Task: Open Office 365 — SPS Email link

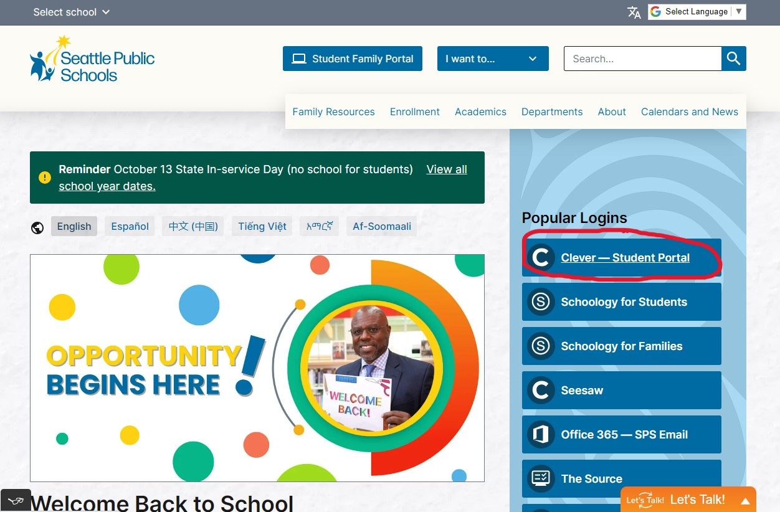Action: (622, 435)
